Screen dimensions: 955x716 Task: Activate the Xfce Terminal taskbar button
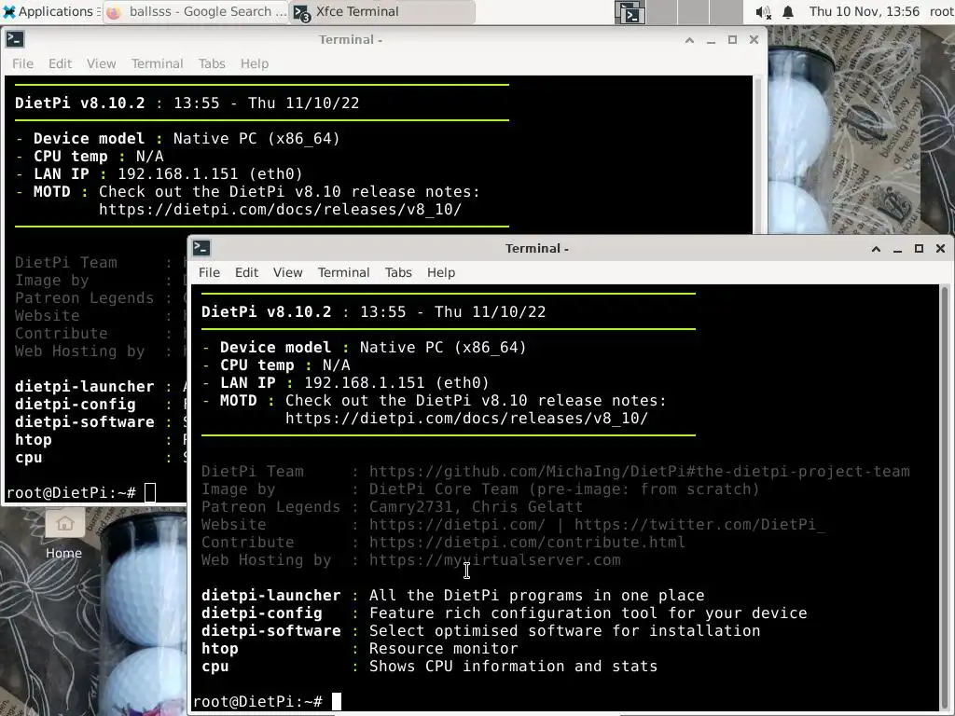click(381, 11)
